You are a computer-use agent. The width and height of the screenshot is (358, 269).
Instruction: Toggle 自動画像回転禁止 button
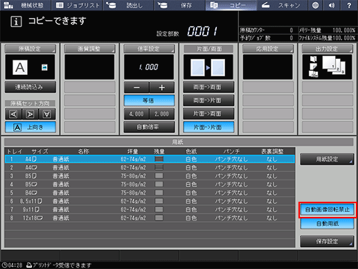(x=328, y=209)
